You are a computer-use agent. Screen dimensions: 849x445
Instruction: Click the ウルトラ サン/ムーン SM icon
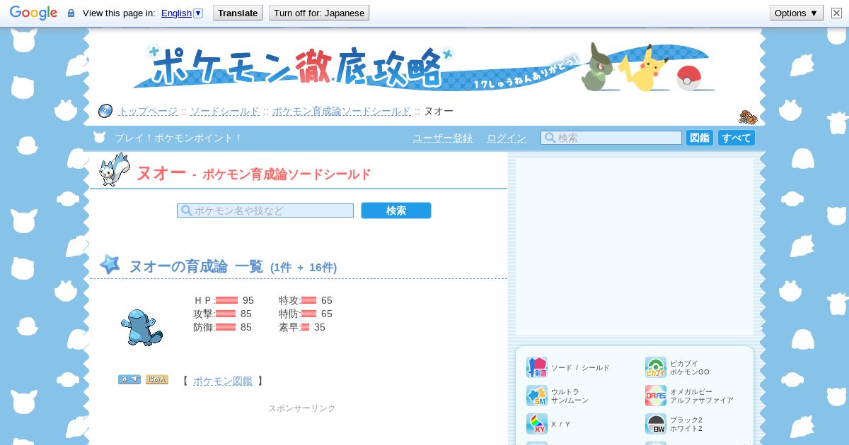click(x=537, y=396)
